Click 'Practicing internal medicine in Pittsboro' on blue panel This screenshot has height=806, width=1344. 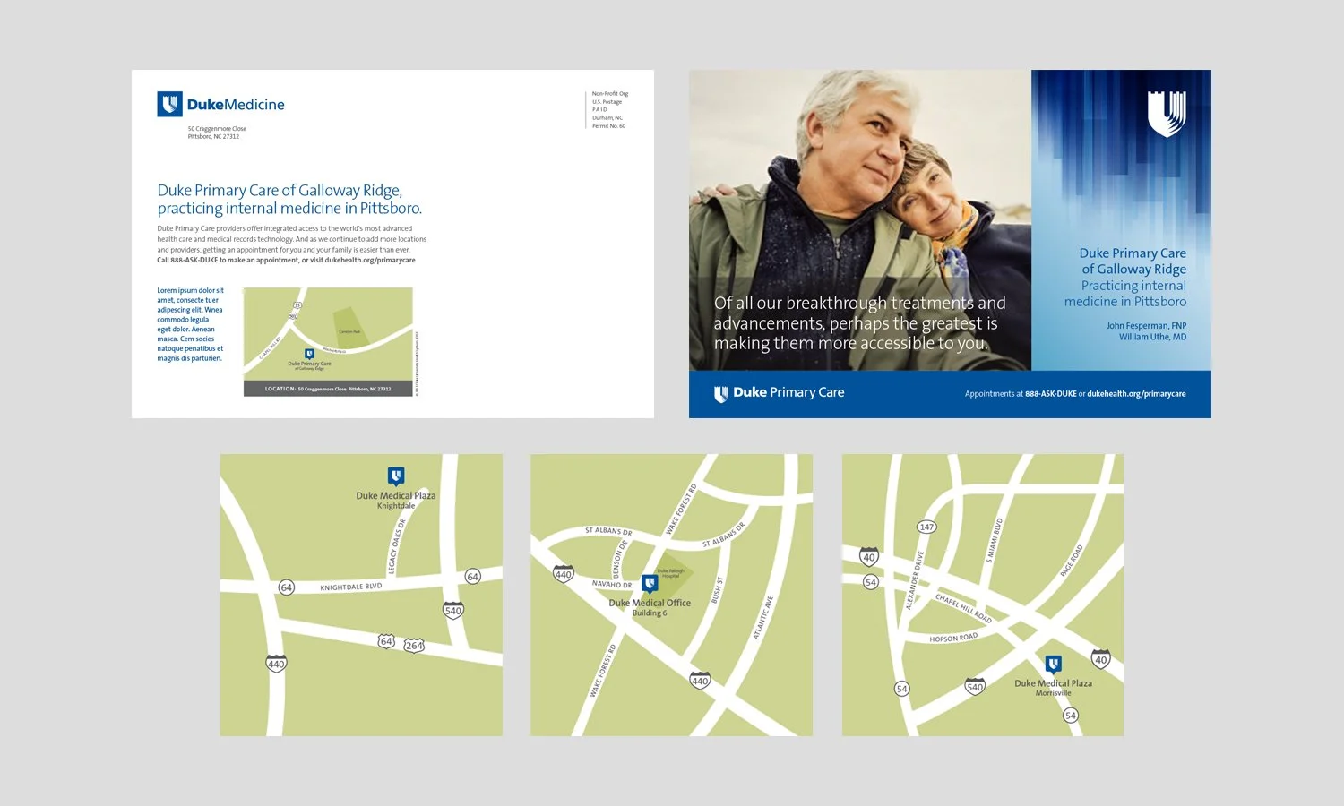point(1125,294)
